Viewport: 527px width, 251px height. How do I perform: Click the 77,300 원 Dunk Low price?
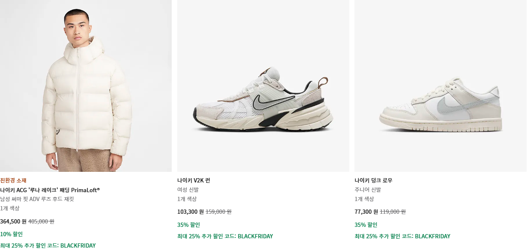tap(366, 212)
